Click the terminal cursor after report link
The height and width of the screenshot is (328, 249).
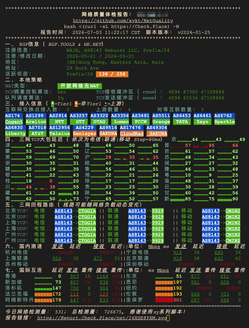(x=168, y=318)
